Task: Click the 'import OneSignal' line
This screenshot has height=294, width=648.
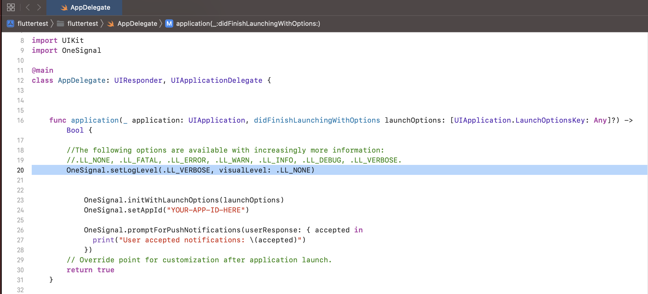Action: point(66,50)
